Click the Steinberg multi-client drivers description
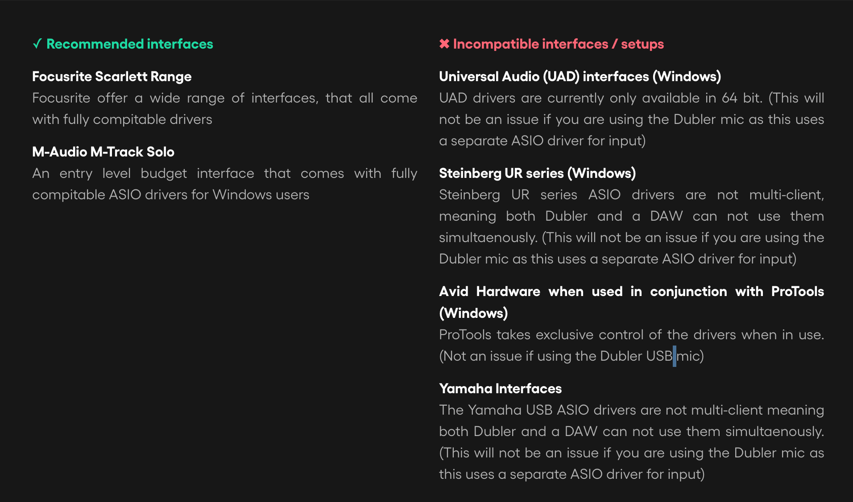 pos(631,227)
